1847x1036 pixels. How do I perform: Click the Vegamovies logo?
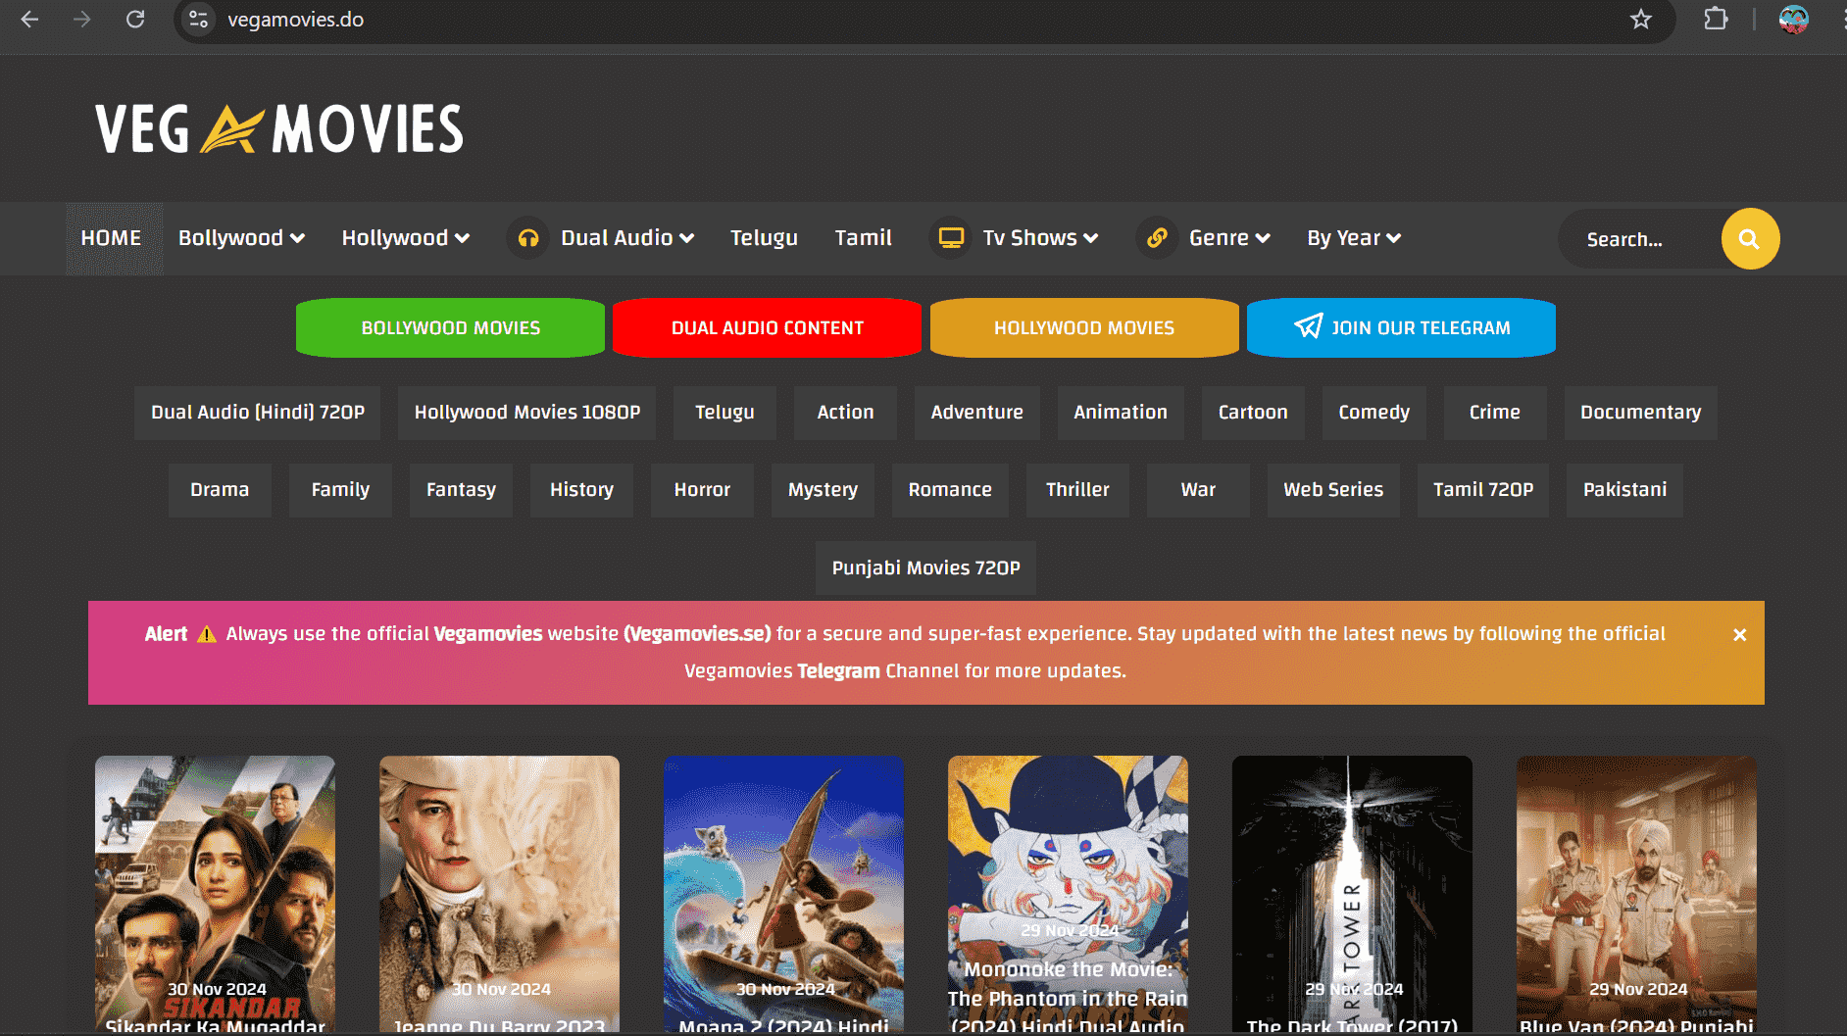tap(279, 128)
